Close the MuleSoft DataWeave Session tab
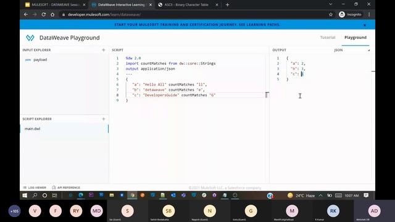 tap(84, 5)
